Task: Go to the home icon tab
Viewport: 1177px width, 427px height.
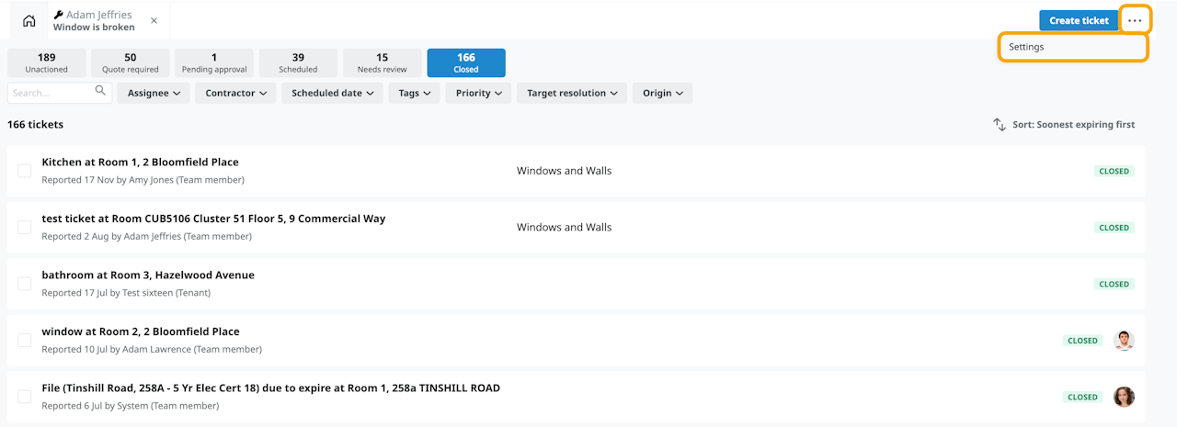Action: [29, 21]
